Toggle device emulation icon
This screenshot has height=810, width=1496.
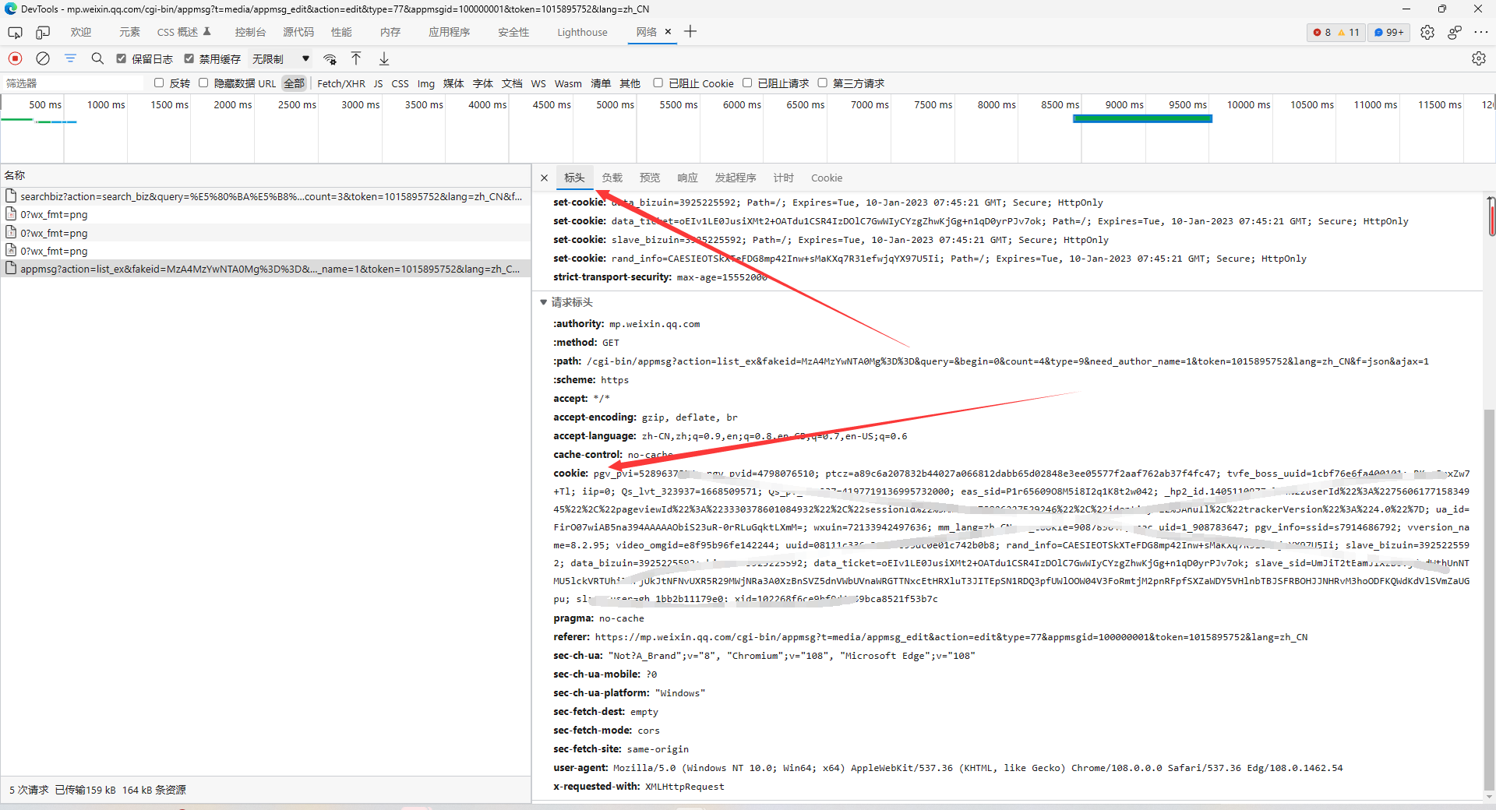(43, 33)
